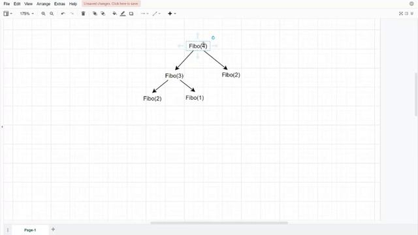Screen dimensions: 418x235
Task: Click the horizontal canvas scrollbar
Action: coord(219,223)
